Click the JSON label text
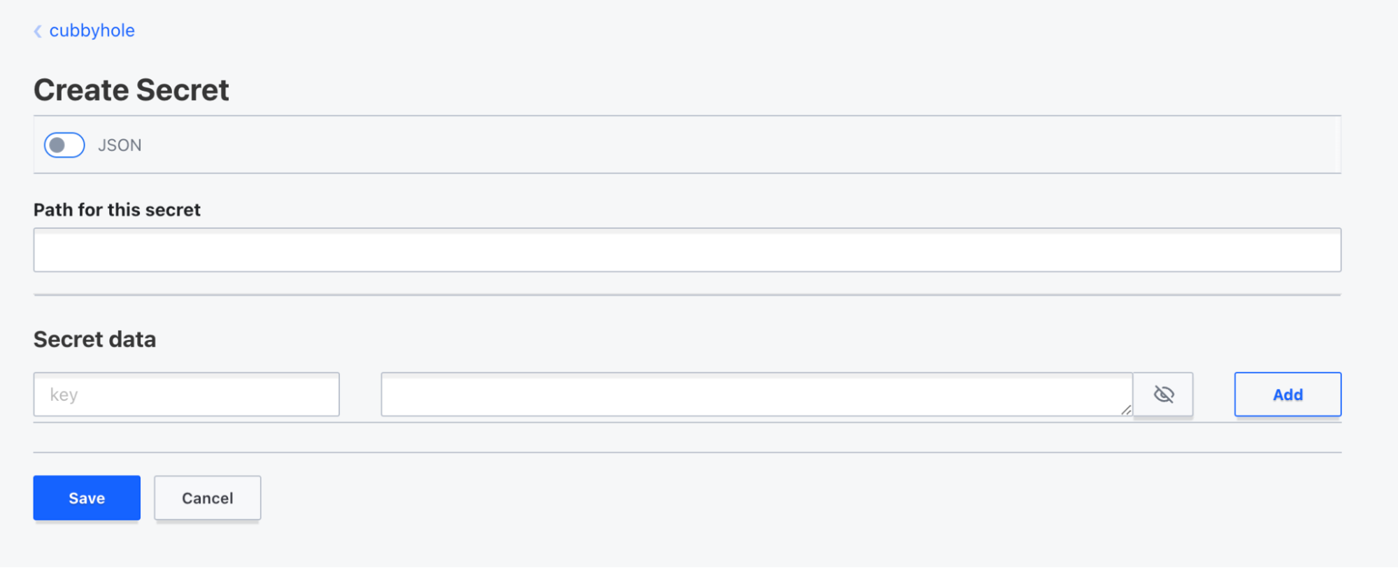Screen dimensions: 1398x568 (120, 145)
